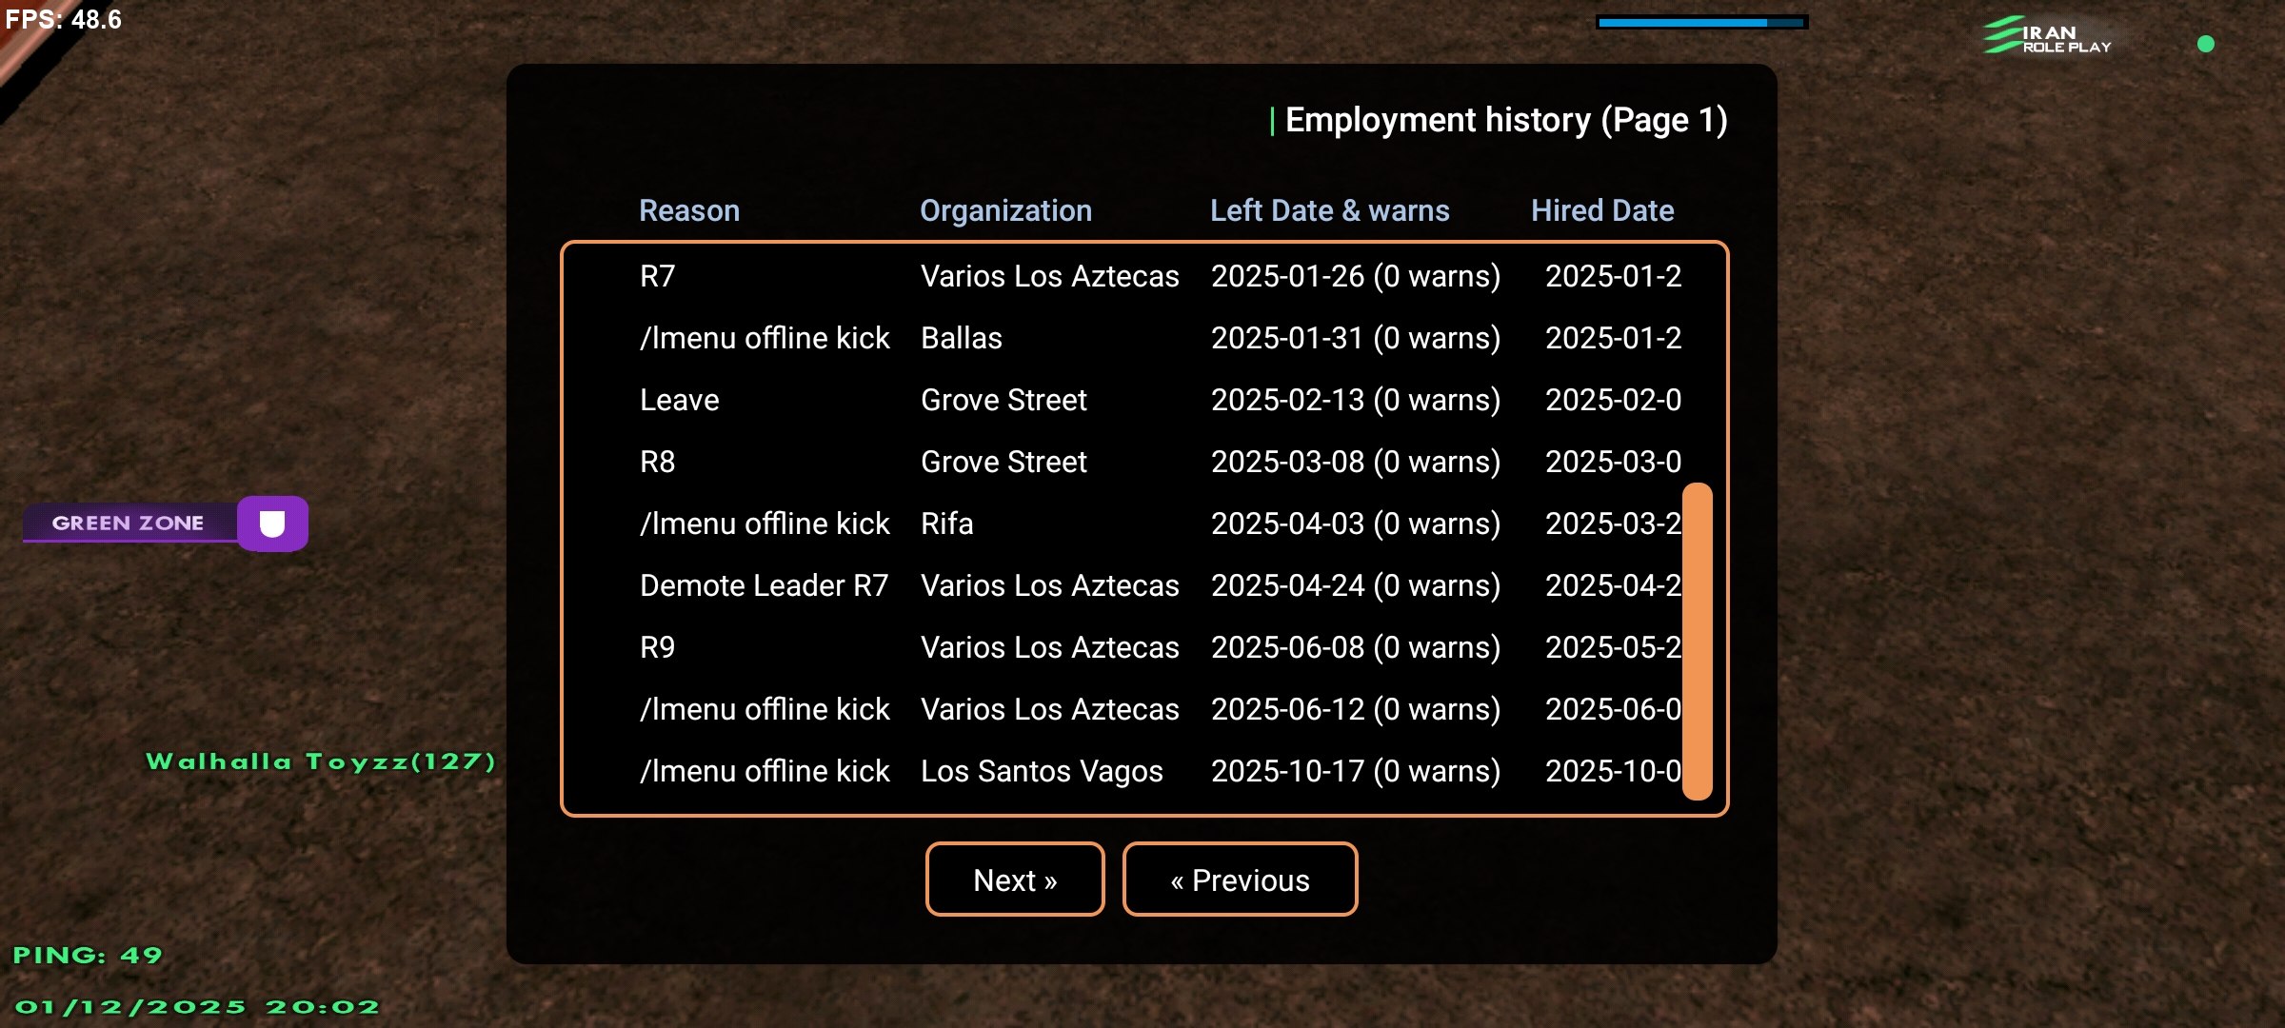
Task: Click the Demote Leader R7 reason entry
Action: [764, 585]
